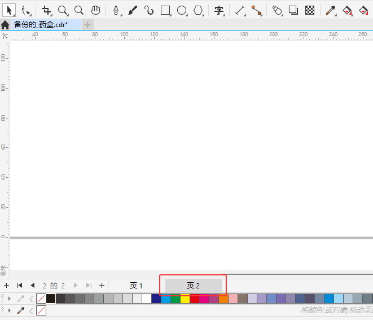The height and width of the screenshot is (320, 373).
Task: Select the Pan hand tool
Action: 95,11
